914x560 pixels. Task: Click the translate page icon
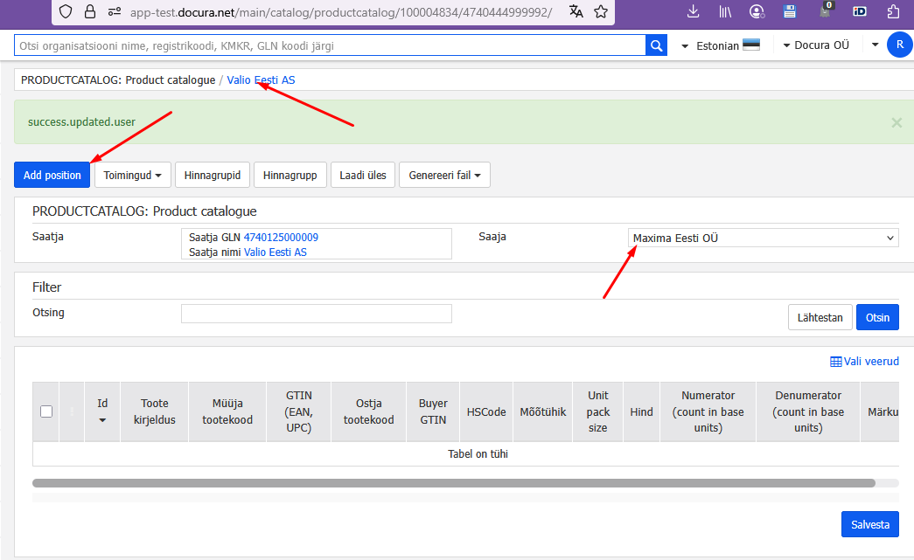coord(576,11)
